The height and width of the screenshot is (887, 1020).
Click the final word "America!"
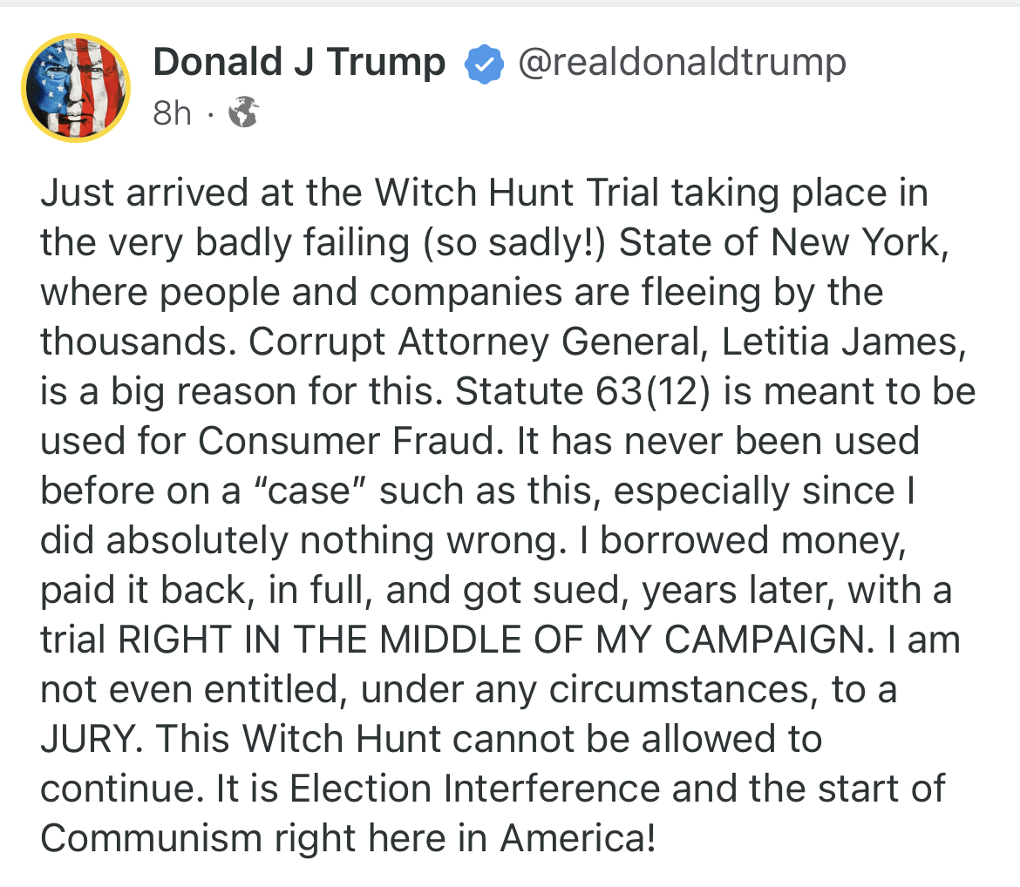[577, 839]
